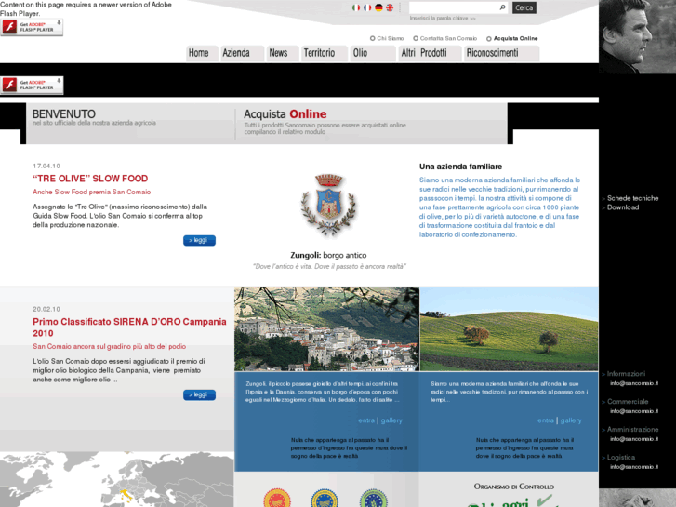Open the "TRE OLIVE" SLOW FOOD headline

click(x=90, y=179)
